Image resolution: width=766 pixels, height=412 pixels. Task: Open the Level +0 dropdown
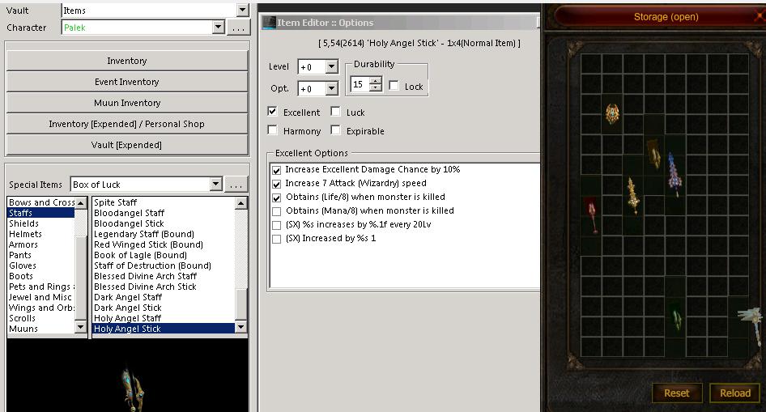pos(332,66)
